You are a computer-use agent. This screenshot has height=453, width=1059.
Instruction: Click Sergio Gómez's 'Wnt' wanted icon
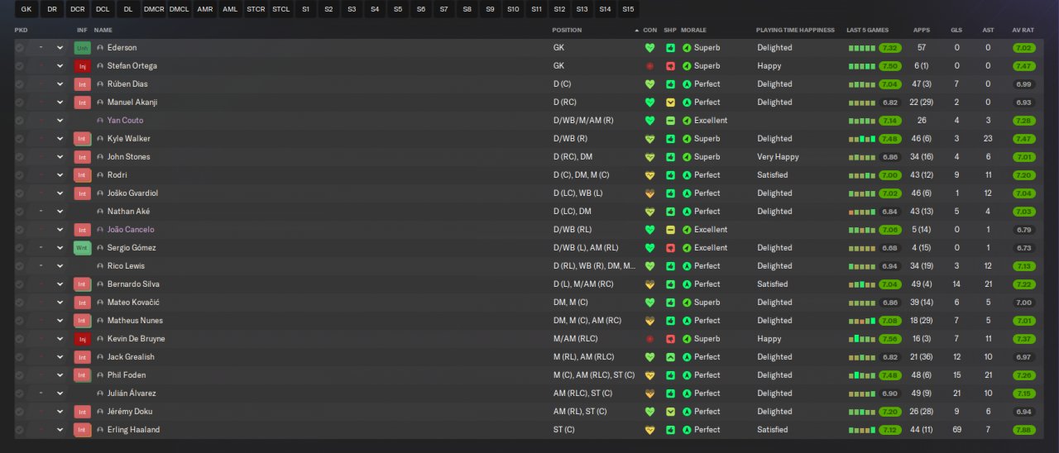point(82,248)
